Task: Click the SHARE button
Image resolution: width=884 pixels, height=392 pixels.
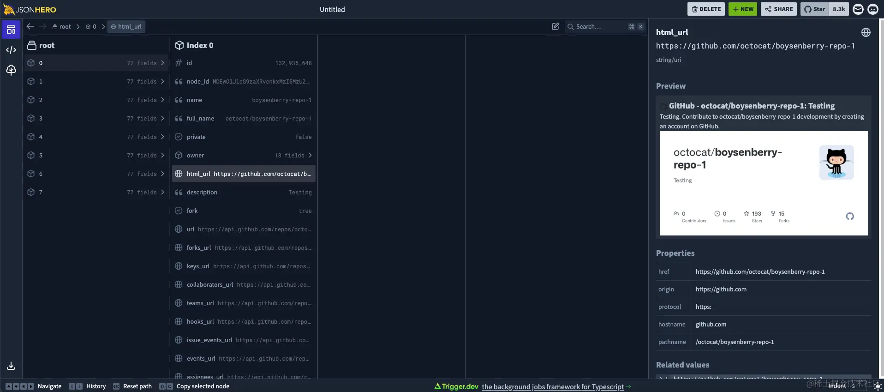Action: tap(779, 9)
